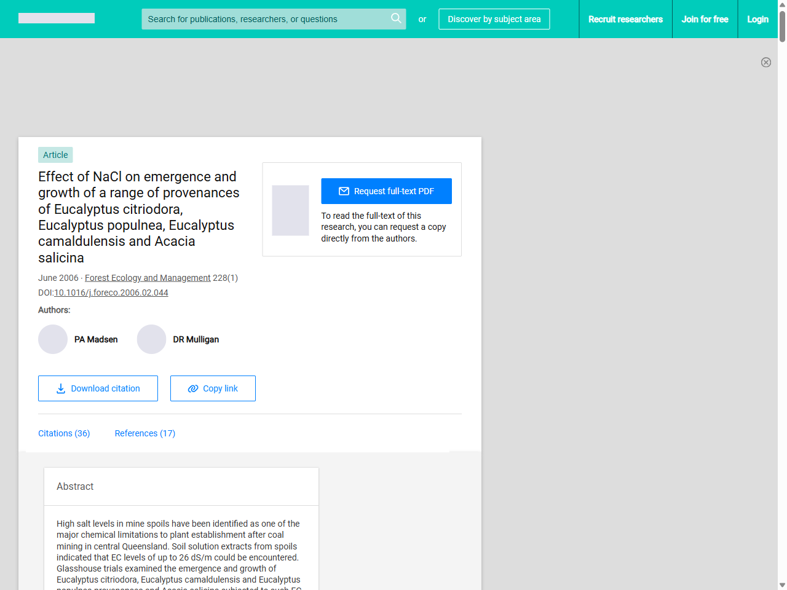The image size is (787, 590).
Task: Click the Article type badge
Action: (x=55, y=155)
